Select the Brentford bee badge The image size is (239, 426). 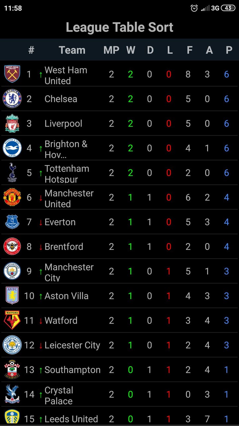(12, 246)
